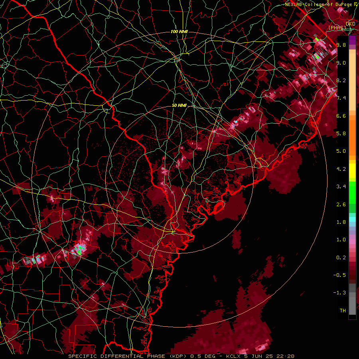
Task: Click the -1.3 scale value
Action: [339, 293]
